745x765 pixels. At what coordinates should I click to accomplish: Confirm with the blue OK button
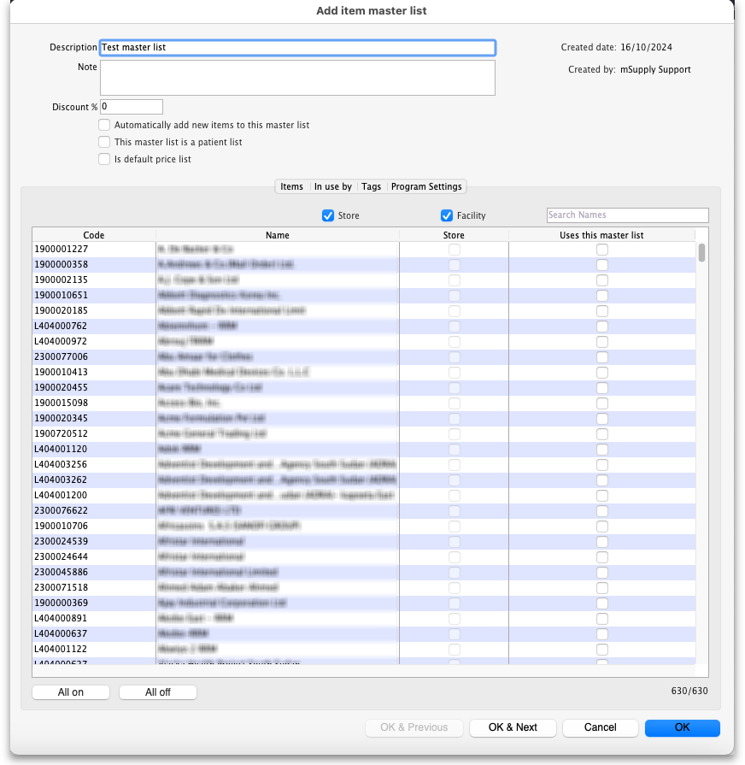click(682, 727)
